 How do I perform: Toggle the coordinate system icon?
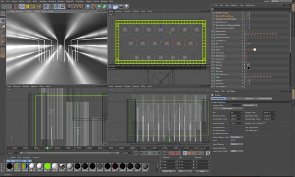63,6
